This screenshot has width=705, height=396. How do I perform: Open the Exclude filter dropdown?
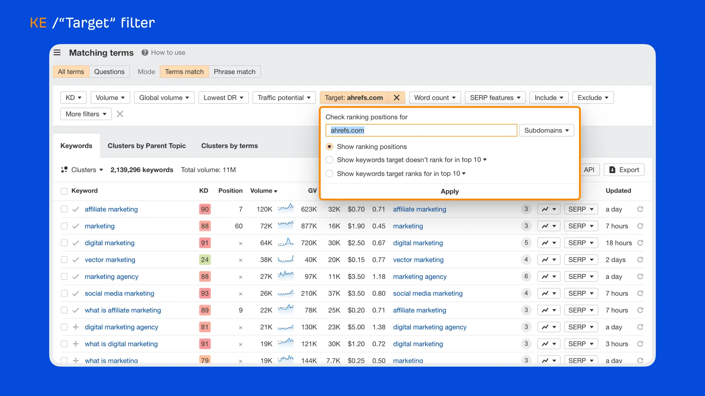coord(593,98)
